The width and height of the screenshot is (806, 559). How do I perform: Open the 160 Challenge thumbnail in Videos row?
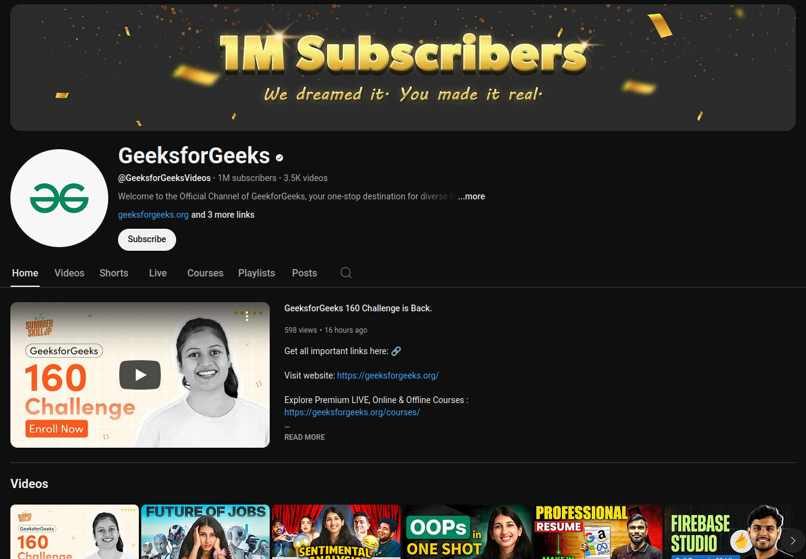(75, 531)
